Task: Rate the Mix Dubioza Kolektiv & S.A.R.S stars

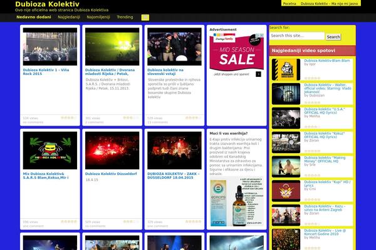Action: pyautogui.click(x=69, y=221)
